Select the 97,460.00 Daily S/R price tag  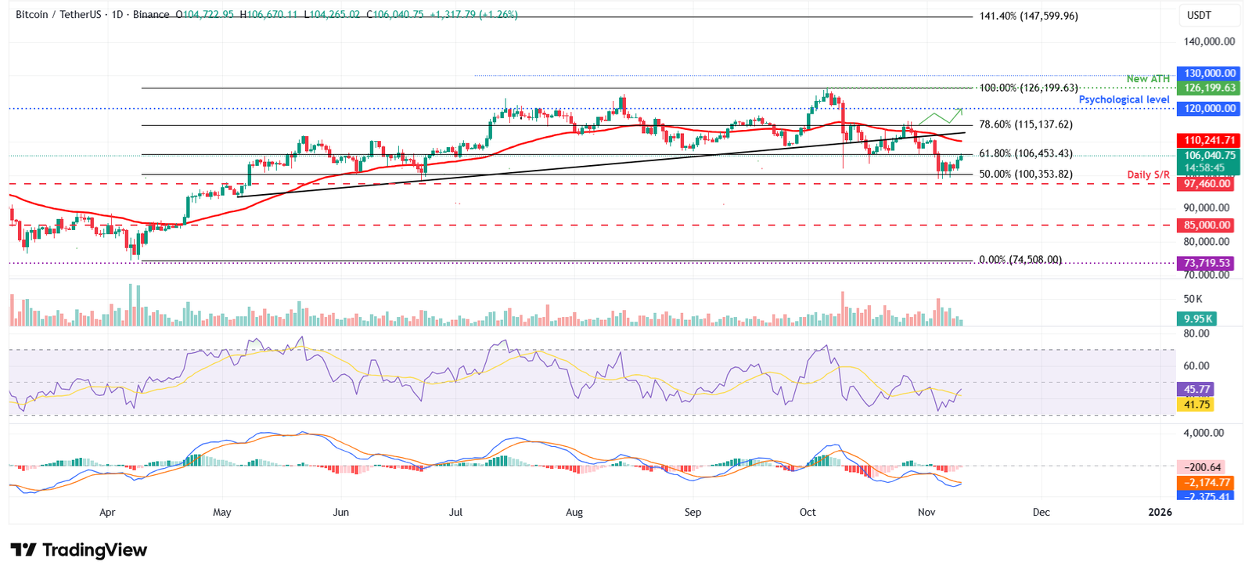pos(1207,184)
